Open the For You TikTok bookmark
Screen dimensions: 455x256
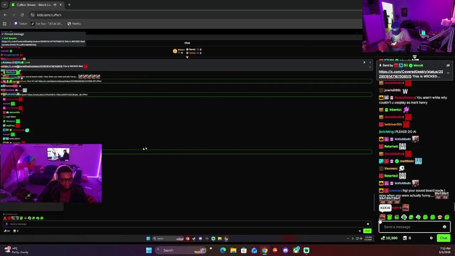47,23
